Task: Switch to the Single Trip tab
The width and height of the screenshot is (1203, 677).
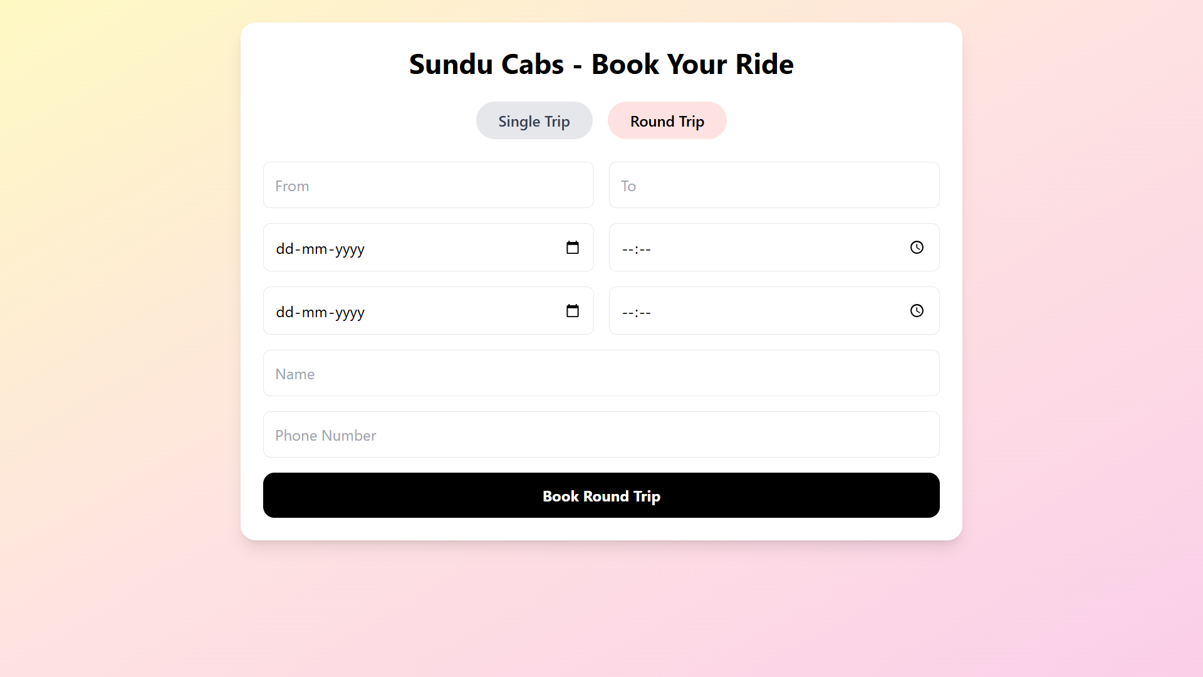Action: pyautogui.click(x=534, y=121)
